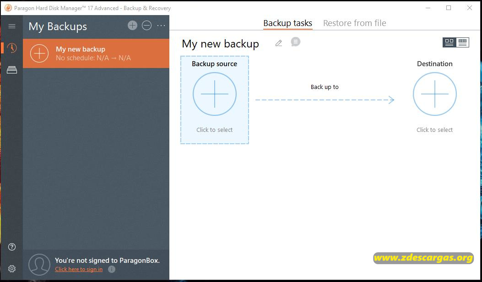Switch to tile view layout
This screenshot has width=482, height=282.
[x=450, y=42]
